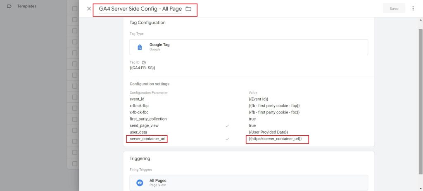The height and width of the screenshot is (191, 423).
Task: Click the server_container_url parameter name
Action: point(147,139)
